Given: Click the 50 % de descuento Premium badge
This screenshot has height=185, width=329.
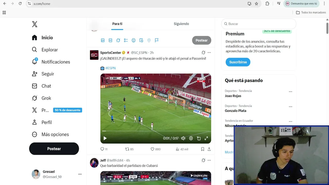Looking at the screenshot, I should (68, 110).
